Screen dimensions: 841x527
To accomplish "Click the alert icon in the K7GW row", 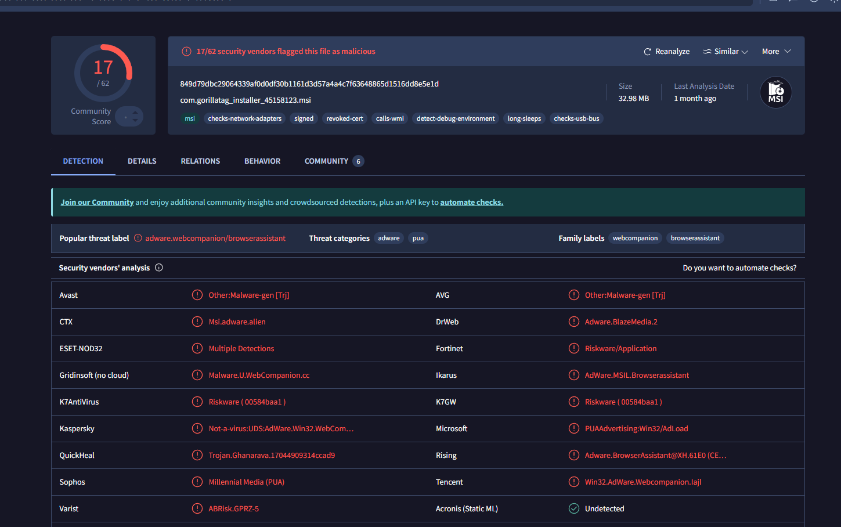I will pyautogui.click(x=574, y=402).
